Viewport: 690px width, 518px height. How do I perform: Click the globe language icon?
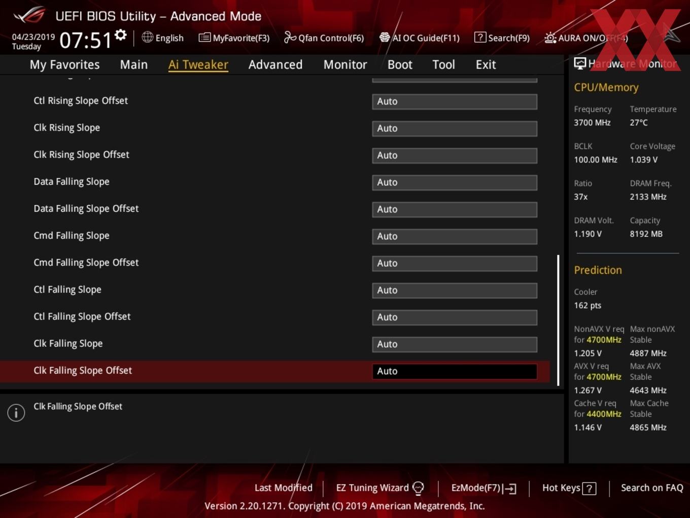[x=147, y=37]
